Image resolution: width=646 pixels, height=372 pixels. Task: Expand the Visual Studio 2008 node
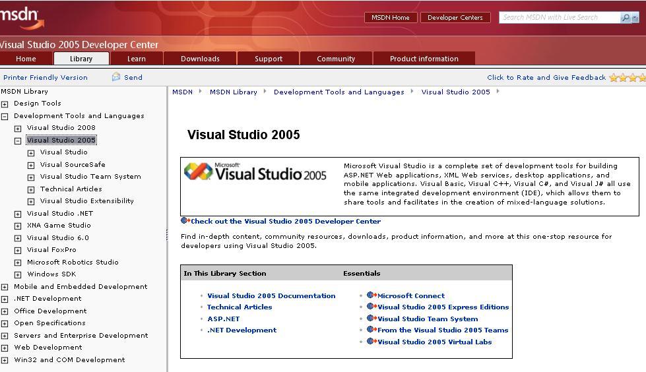click(18, 129)
